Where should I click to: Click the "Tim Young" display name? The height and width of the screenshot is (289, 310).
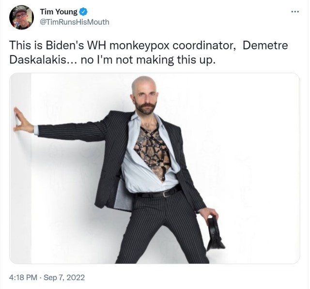(59, 12)
